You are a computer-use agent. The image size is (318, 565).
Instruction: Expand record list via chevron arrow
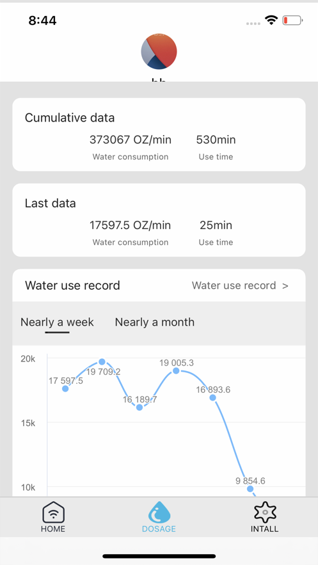285,286
